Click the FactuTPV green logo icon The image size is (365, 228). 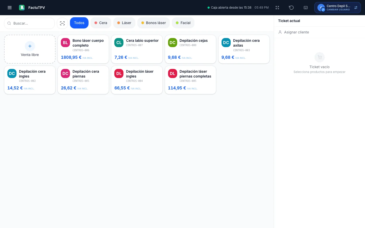click(22, 8)
